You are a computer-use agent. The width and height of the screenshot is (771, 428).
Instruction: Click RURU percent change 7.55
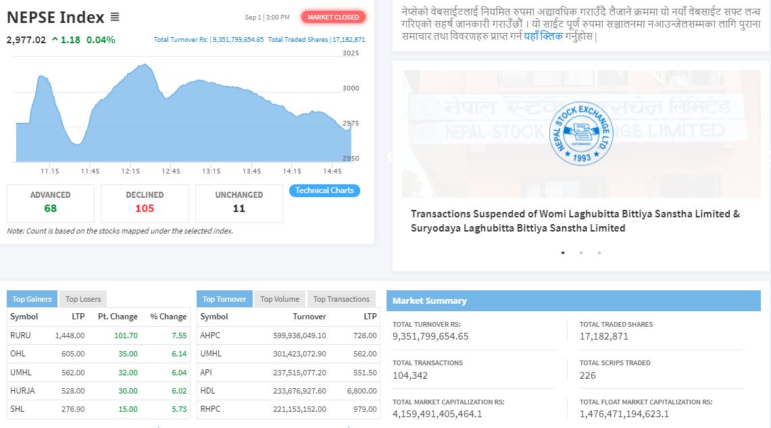pyautogui.click(x=179, y=335)
